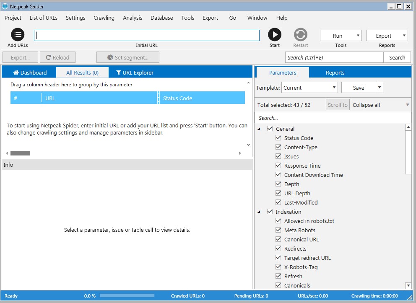
Task: Click the Initial URL input field
Action: pyautogui.click(x=147, y=36)
